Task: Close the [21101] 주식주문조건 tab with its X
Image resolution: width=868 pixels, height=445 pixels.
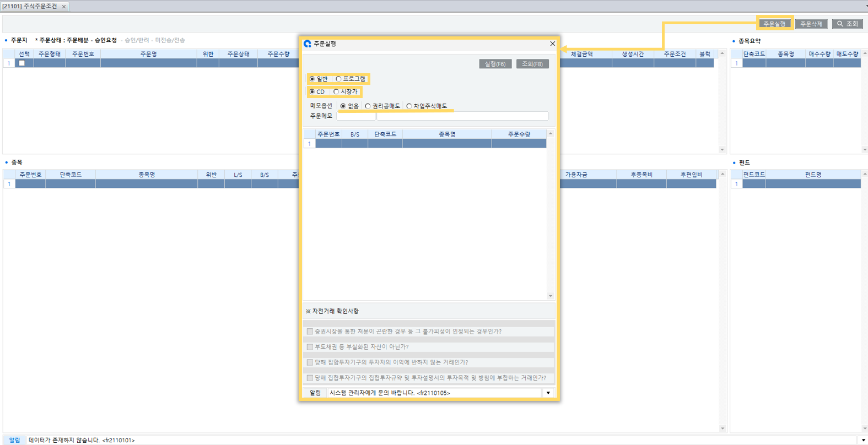Action: tap(64, 7)
